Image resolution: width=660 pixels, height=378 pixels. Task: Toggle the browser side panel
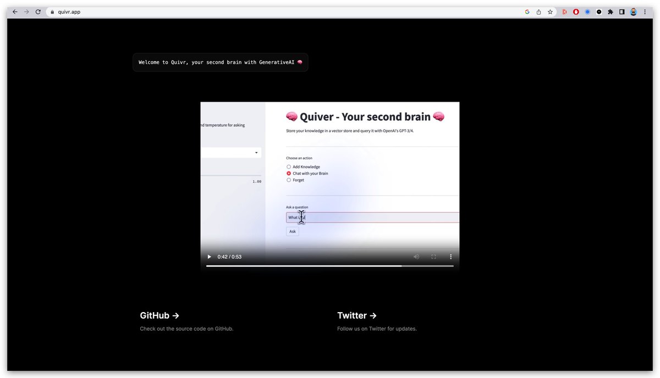tap(622, 12)
